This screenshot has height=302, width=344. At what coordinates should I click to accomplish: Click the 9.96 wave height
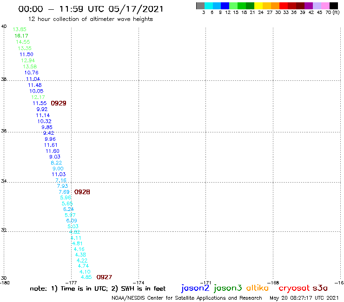click(50, 139)
